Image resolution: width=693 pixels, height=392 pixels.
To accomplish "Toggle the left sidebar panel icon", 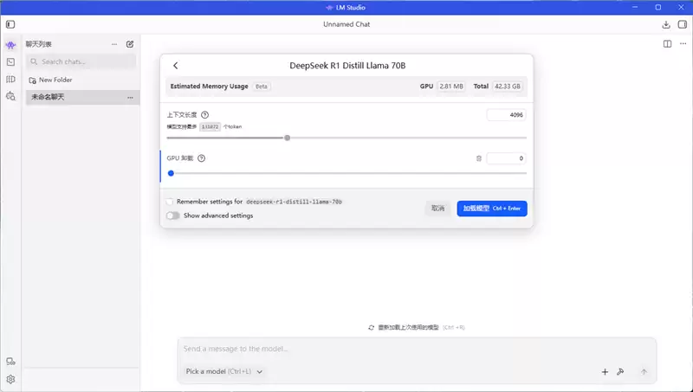I will pyautogui.click(x=10, y=24).
